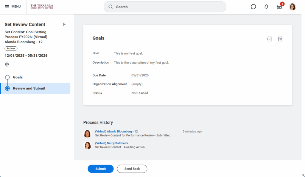Open the (Virtual) Darcy Batchelor link

pos(112,143)
